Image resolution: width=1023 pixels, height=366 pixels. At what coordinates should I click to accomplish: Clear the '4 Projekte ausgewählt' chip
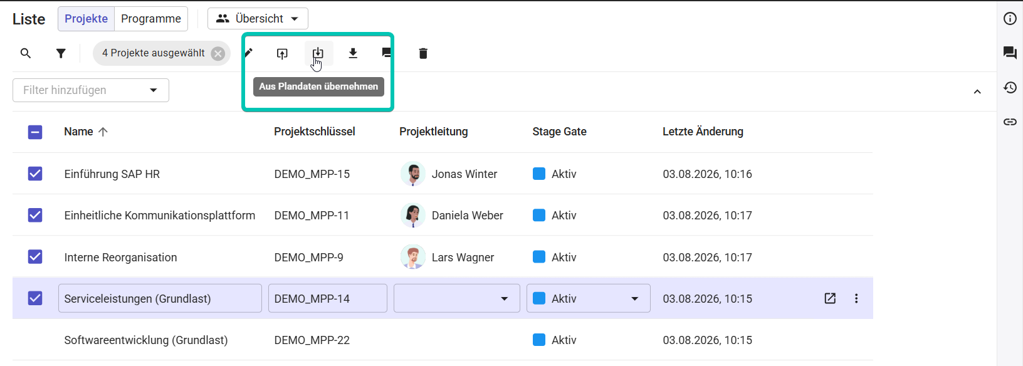pos(218,53)
